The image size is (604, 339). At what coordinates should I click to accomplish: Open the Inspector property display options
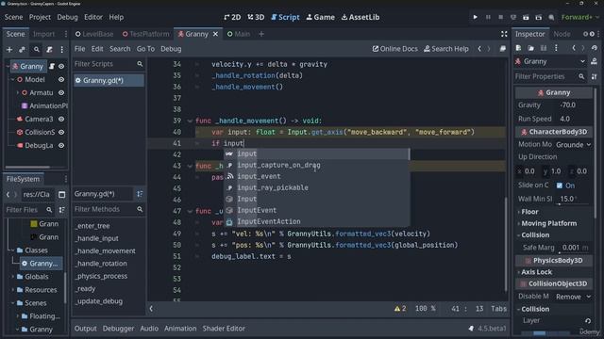(x=594, y=76)
